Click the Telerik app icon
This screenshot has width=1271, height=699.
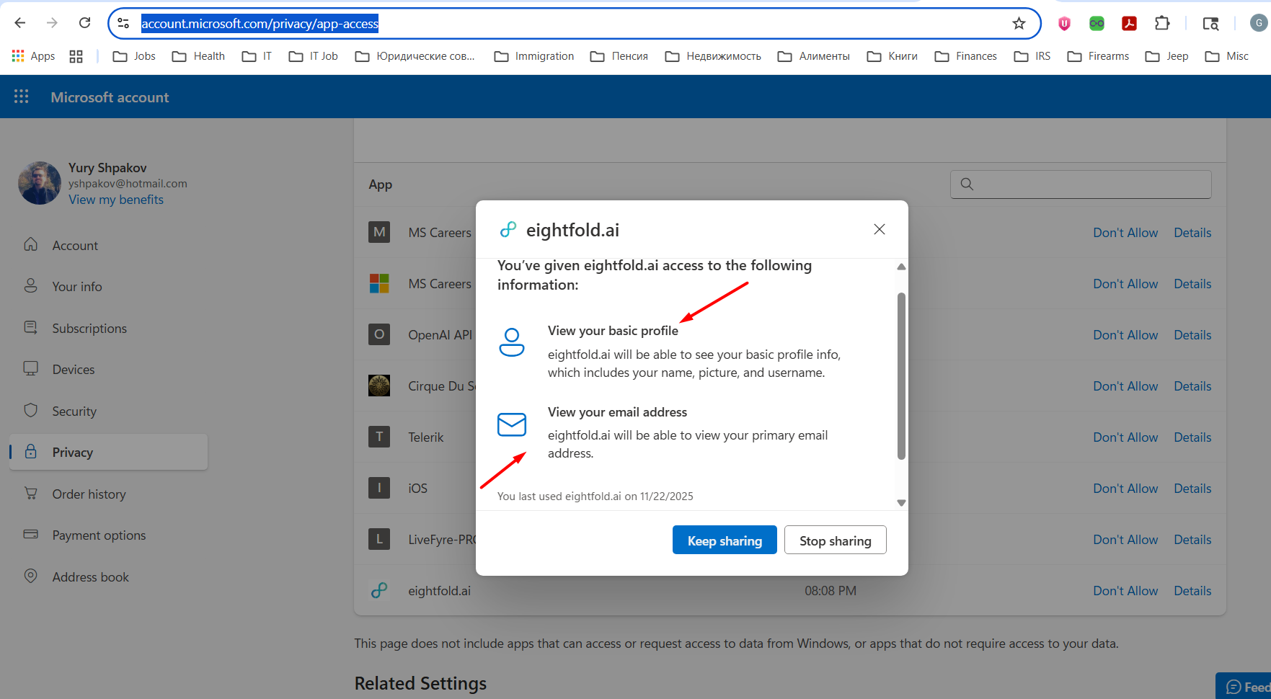point(379,437)
